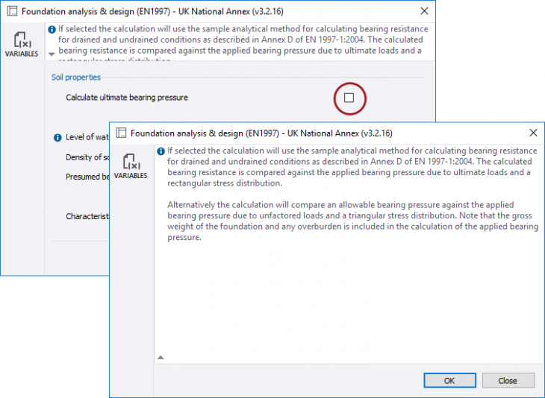Click the Presumed bearing label
The height and width of the screenshot is (398, 545).
point(87,177)
